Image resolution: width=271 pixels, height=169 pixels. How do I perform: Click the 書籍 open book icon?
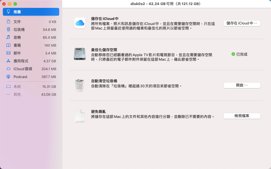pyautogui.click(x=8, y=45)
